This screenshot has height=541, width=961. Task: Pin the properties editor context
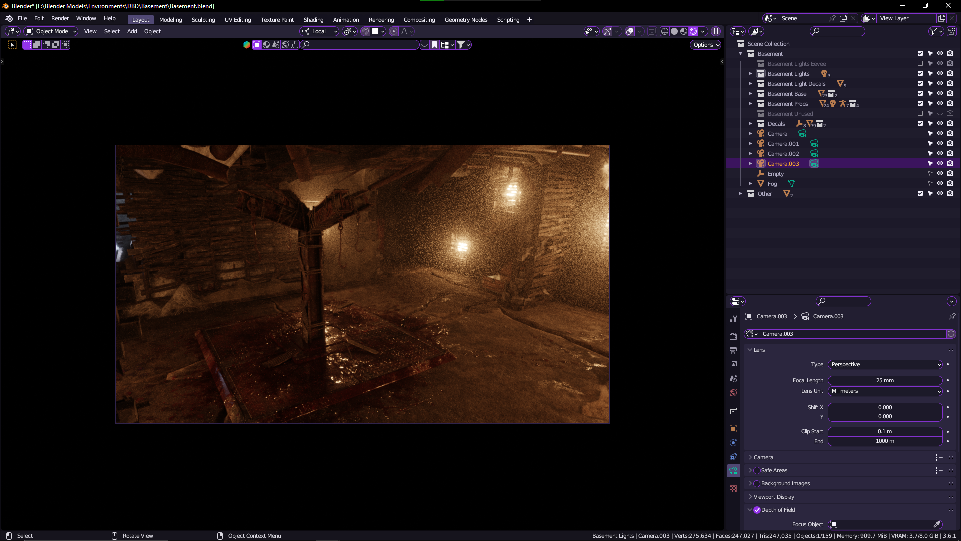click(952, 316)
